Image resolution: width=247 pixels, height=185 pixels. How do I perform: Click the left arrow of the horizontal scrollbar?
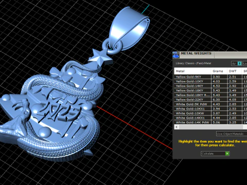click(177, 127)
